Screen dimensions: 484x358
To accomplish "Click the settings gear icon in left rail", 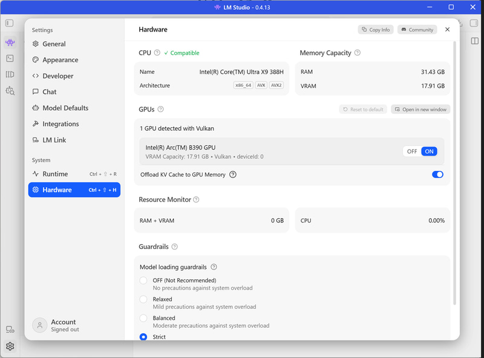I will click(10, 346).
